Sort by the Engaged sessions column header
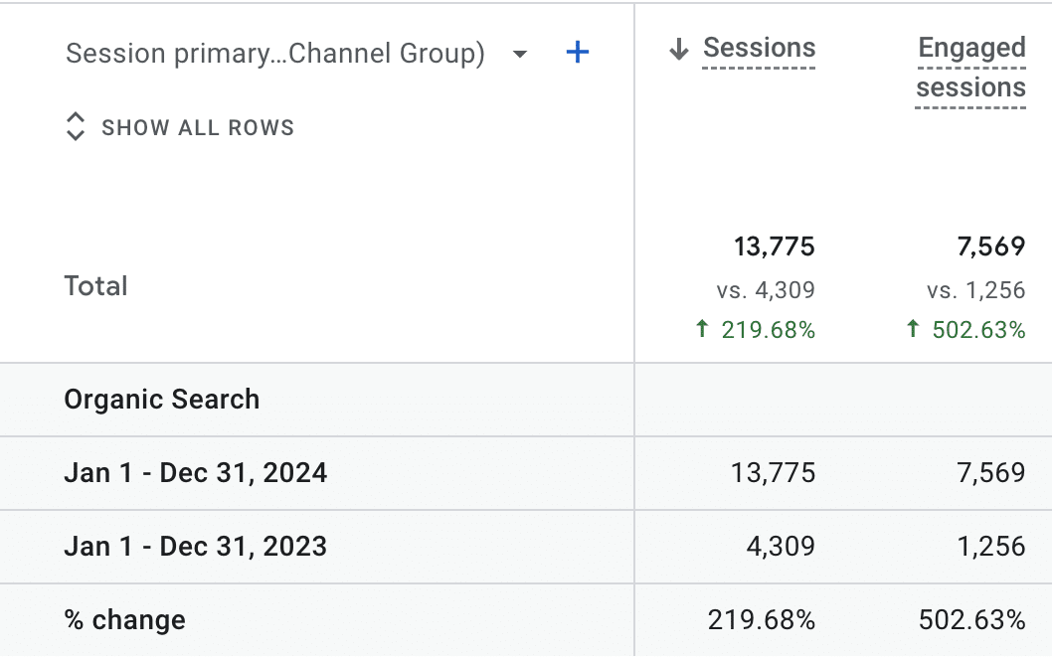Screen dimensions: 1052x660 tap(970, 68)
